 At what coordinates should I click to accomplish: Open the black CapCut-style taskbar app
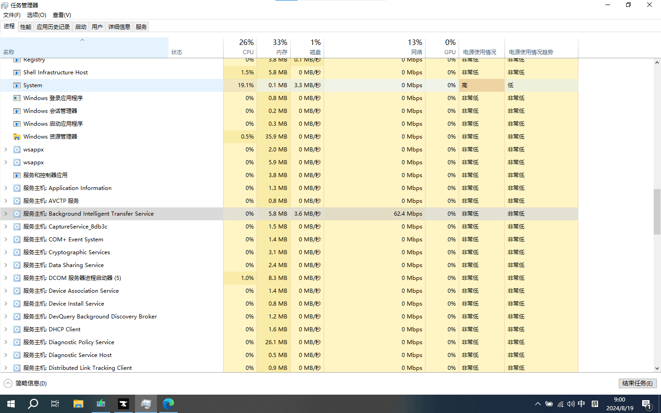click(123, 404)
